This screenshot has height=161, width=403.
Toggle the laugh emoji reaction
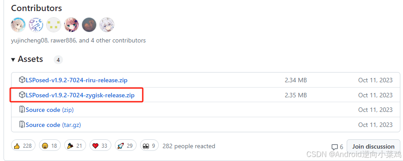click(50, 146)
